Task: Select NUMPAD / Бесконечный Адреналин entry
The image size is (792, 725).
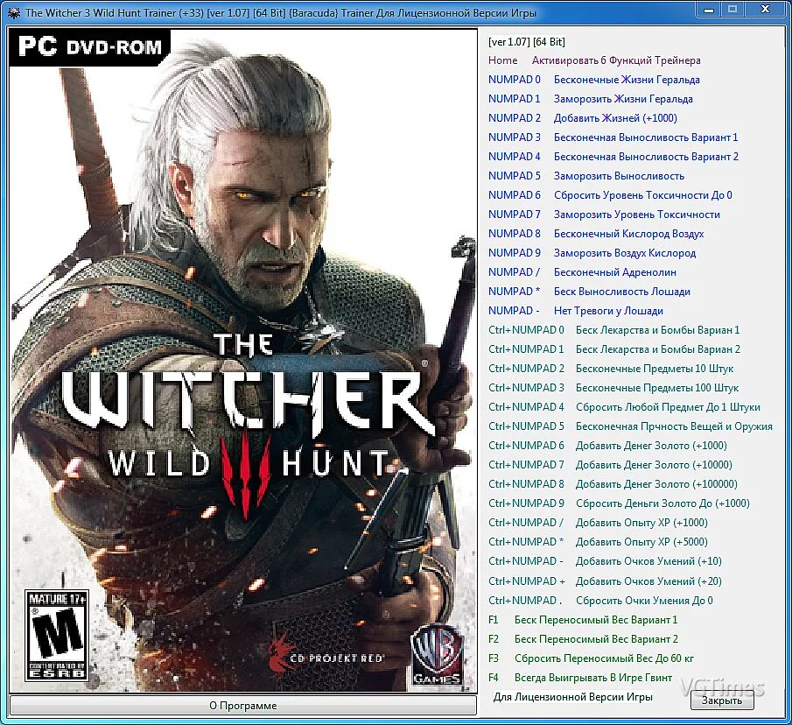Action: click(582, 271)
